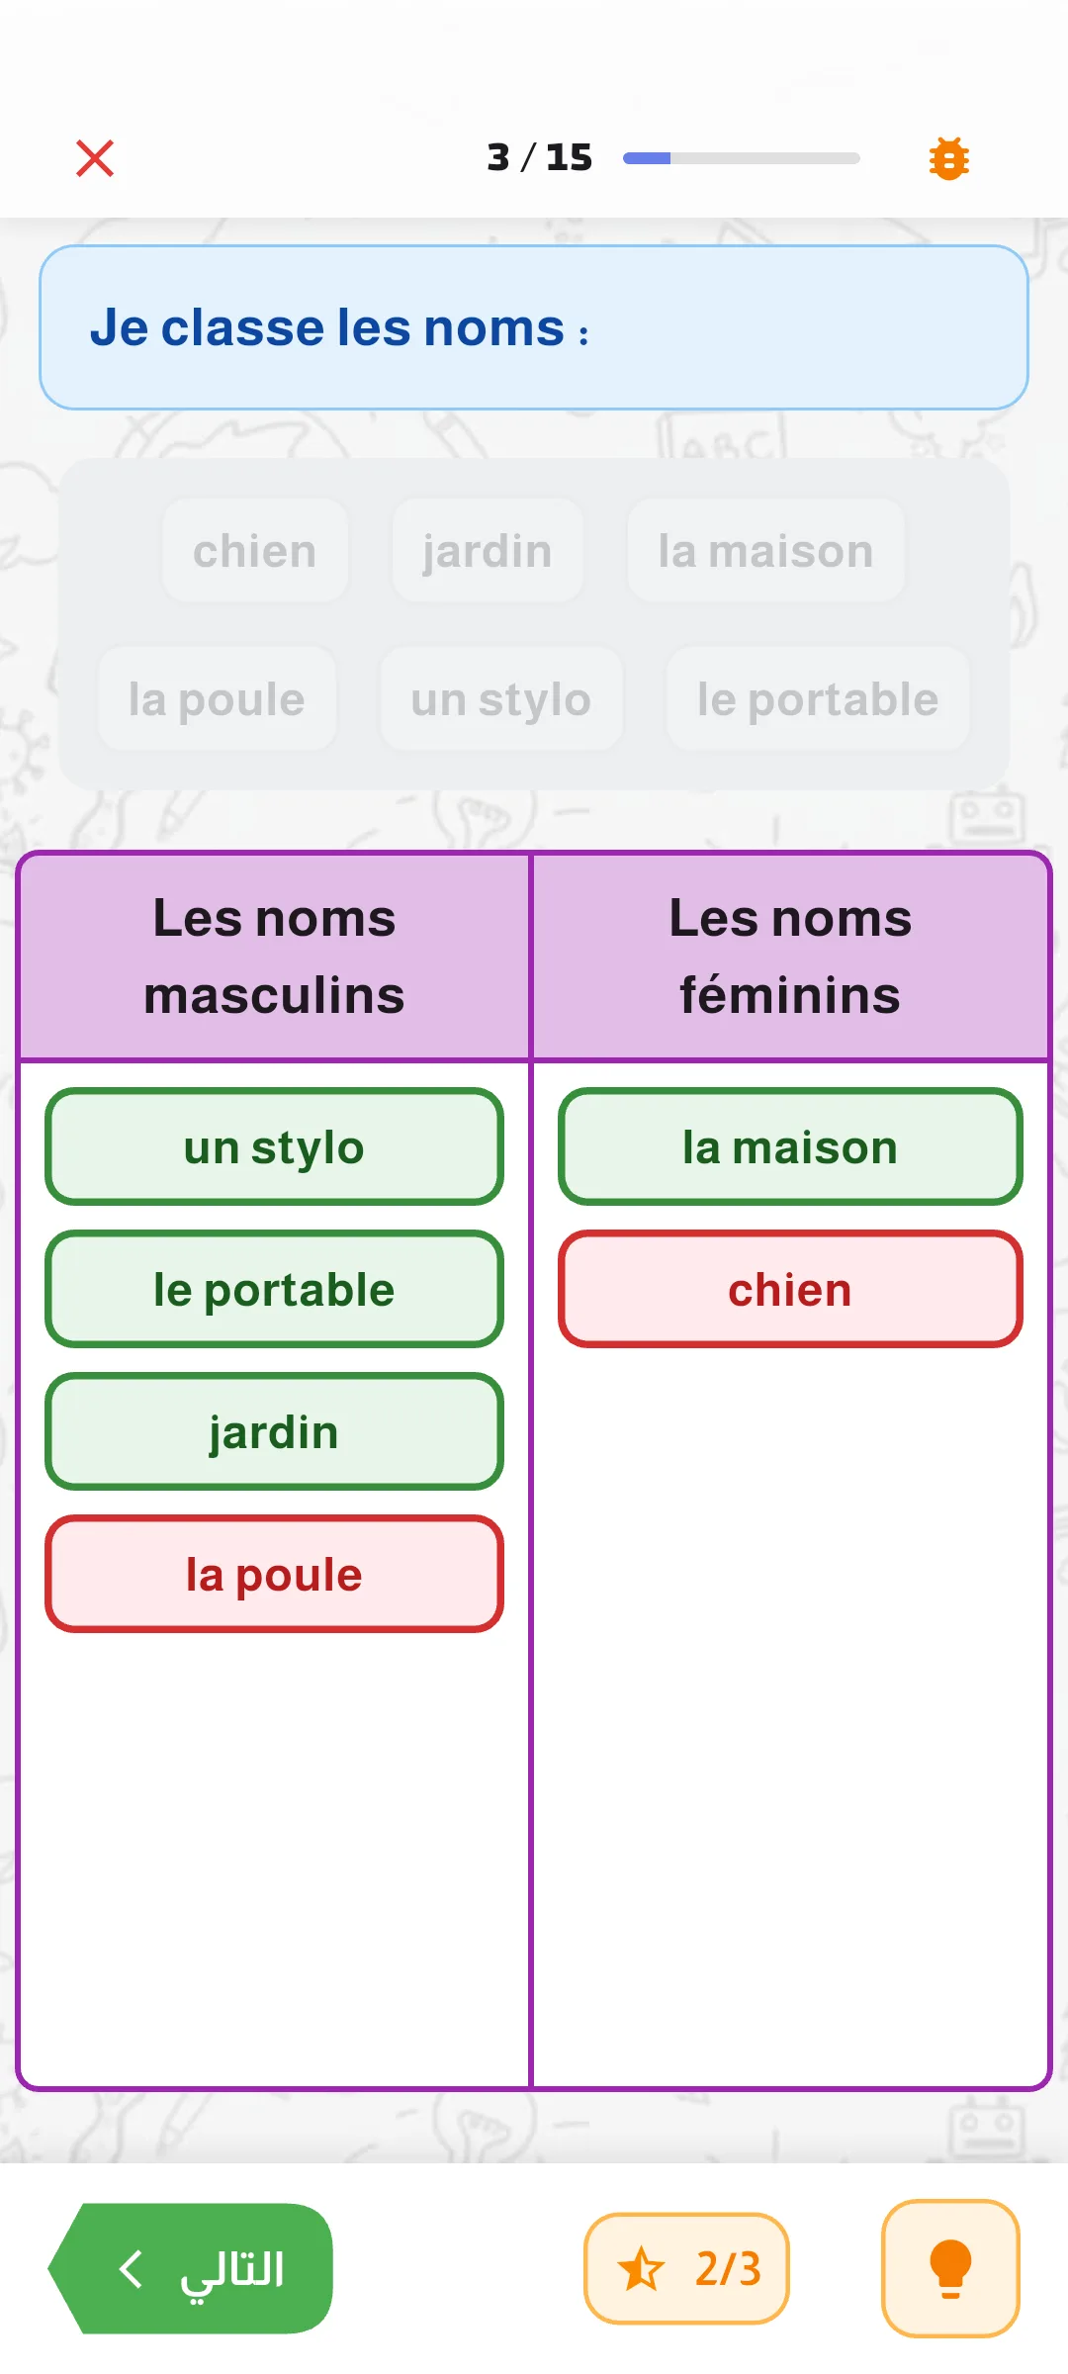
Task: Close the quiz with the red X
Action: (95, 158)
